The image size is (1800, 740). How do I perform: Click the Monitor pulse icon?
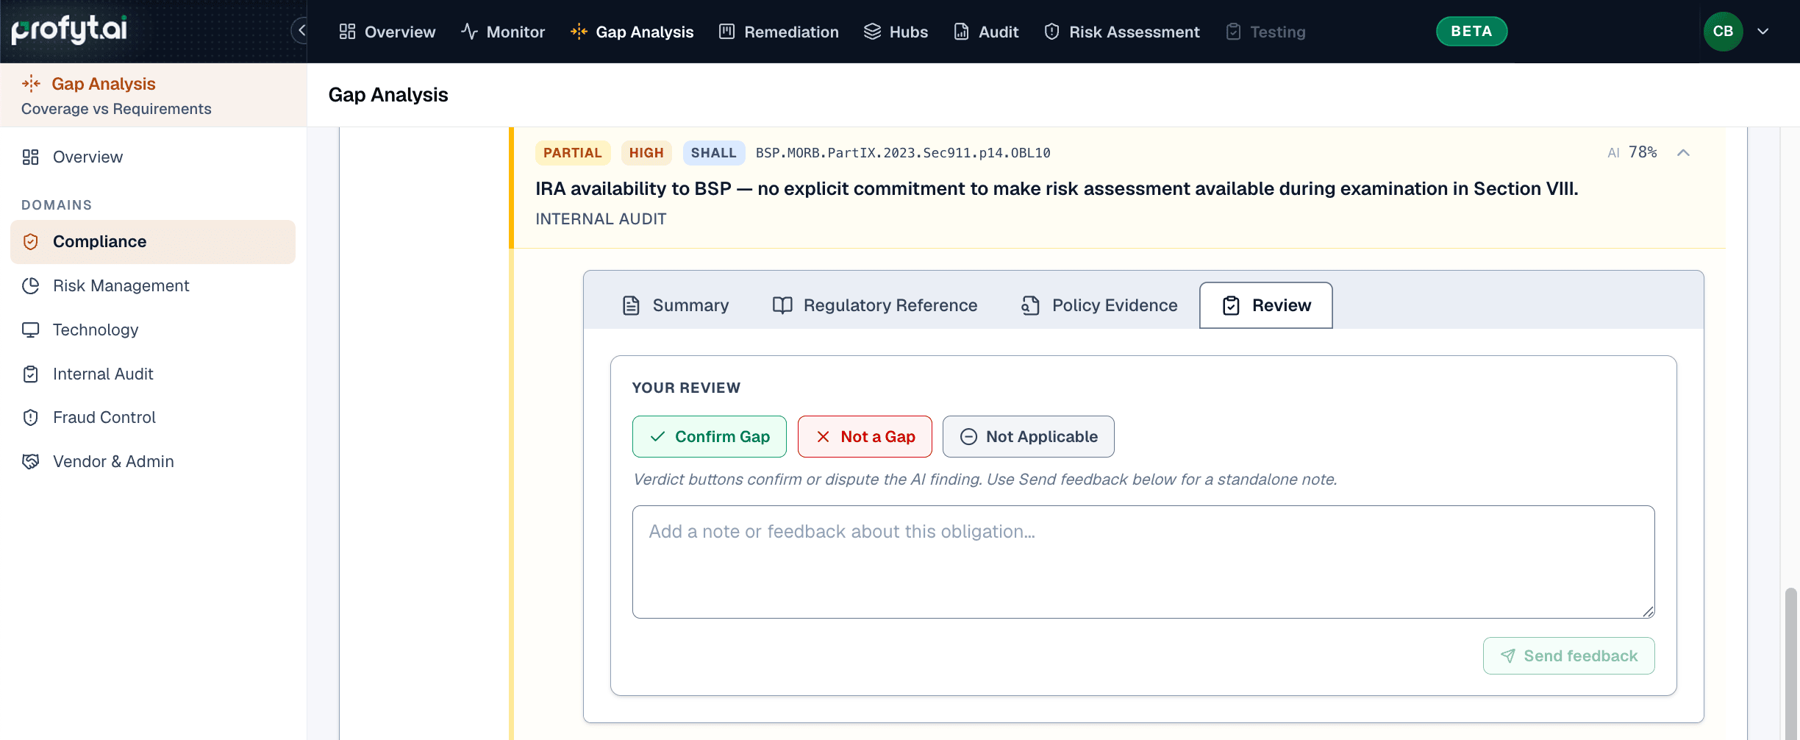469,32
